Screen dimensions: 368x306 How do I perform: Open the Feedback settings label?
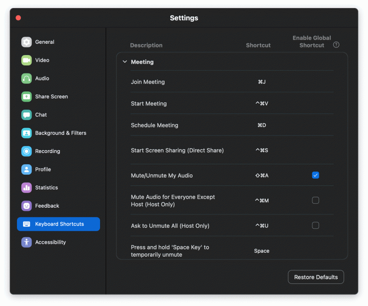click(x=47, y=206)
